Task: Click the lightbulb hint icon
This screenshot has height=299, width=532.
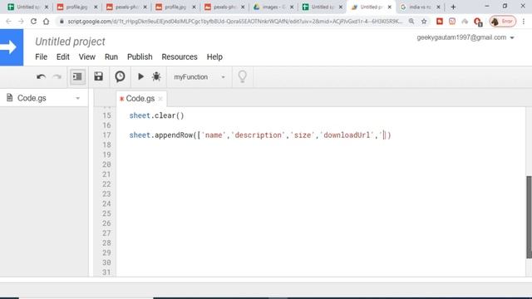Action: (242, 76)
